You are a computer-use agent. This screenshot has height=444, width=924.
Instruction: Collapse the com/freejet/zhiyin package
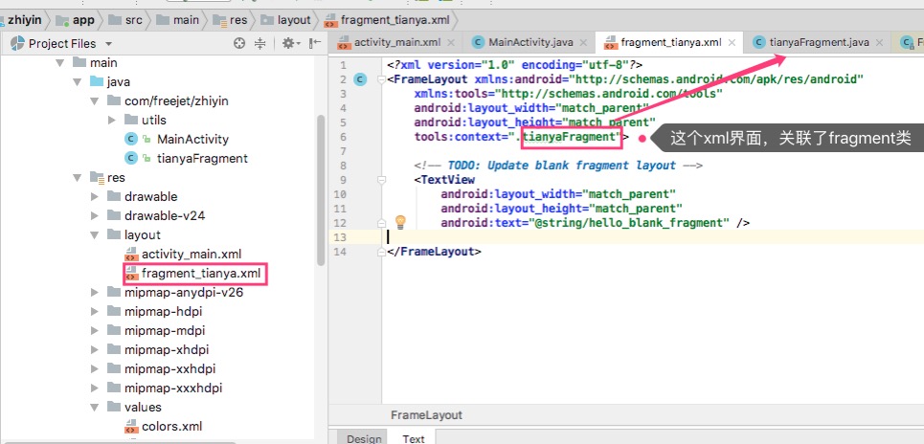click(94, 100)
